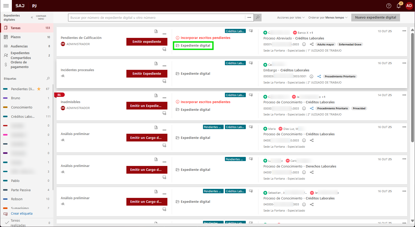Open search bar more options ellipsis

[249, 18]
